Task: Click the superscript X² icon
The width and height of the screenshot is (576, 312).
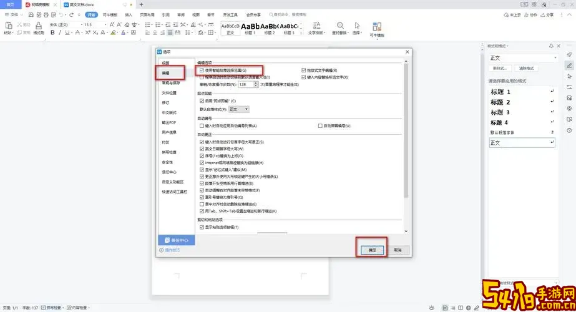Action: point(87,32)
